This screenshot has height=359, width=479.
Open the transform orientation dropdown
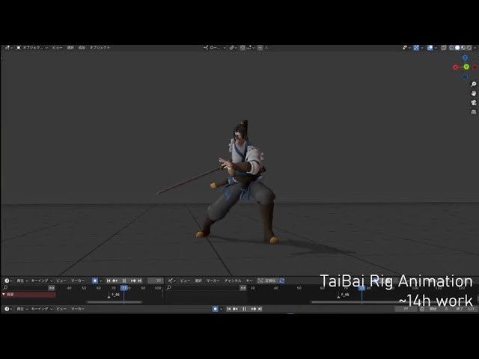pos(216,48)
